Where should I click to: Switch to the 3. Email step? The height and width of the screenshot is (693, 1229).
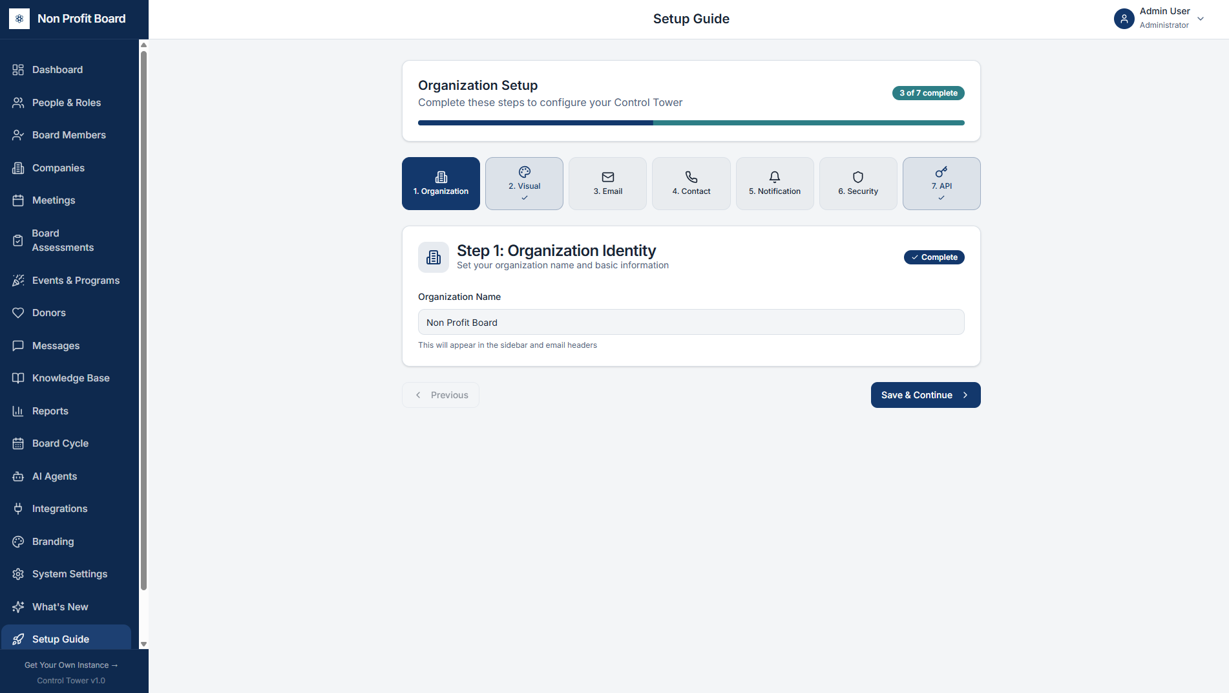[607, 184]
